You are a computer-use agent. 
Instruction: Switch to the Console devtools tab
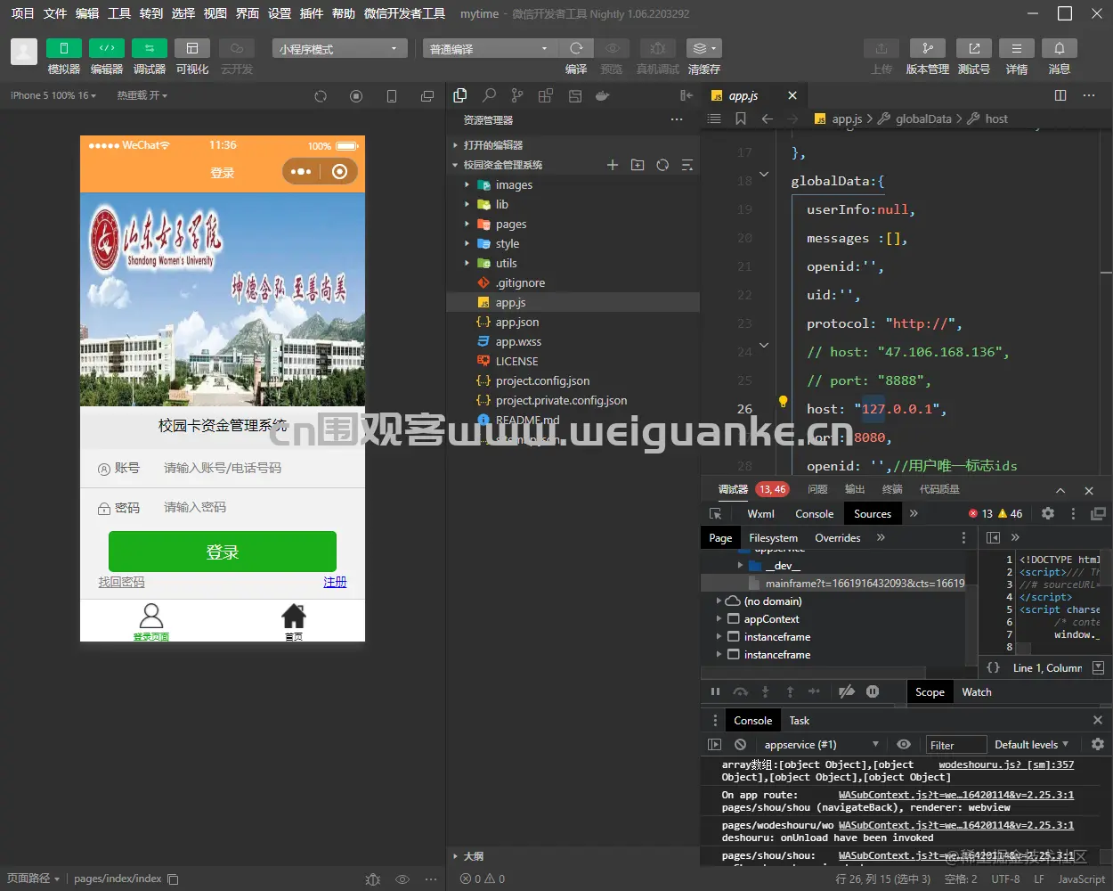point(815,514)
